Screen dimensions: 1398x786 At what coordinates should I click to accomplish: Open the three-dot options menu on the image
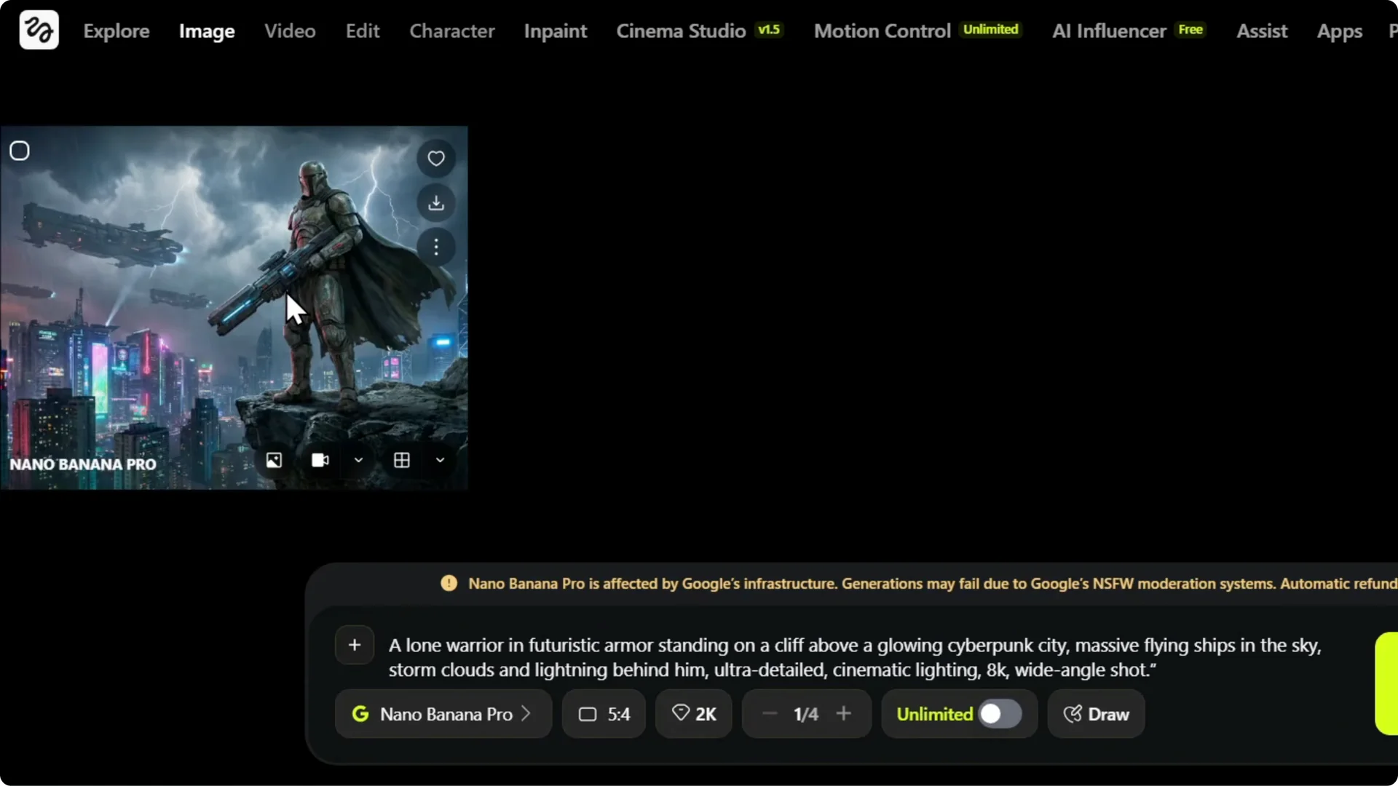pos(435,247)
